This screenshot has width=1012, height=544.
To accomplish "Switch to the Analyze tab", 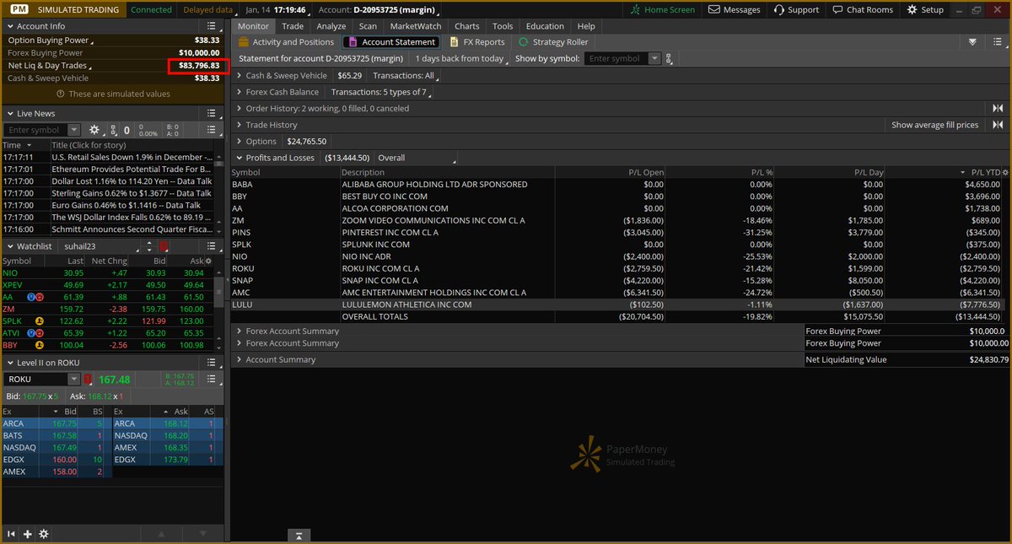I will click(x=331, y=26).
